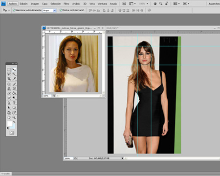Click Hand tool in application bar
This screenshot has height=176, width=220.
pos(155,3)
